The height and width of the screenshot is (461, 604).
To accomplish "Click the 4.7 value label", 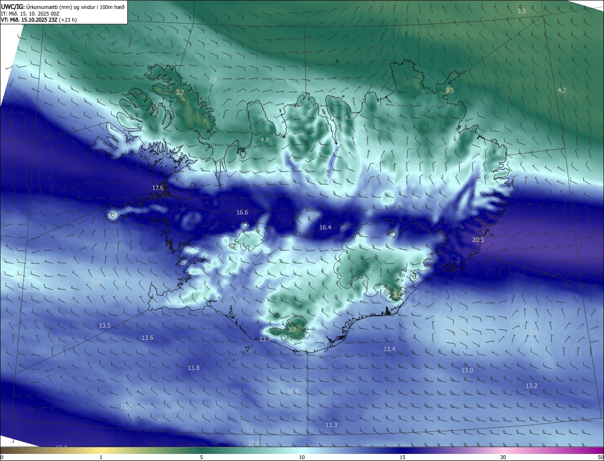I will click(x=348, y=117).
